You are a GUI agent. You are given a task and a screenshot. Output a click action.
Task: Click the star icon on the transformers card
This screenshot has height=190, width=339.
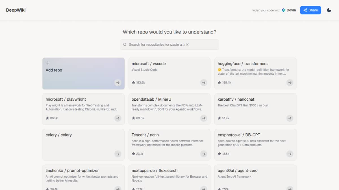pos(219,83)
